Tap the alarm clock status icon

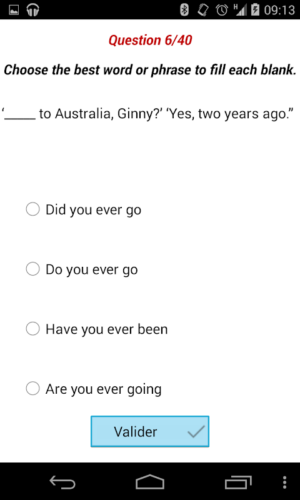222,10
